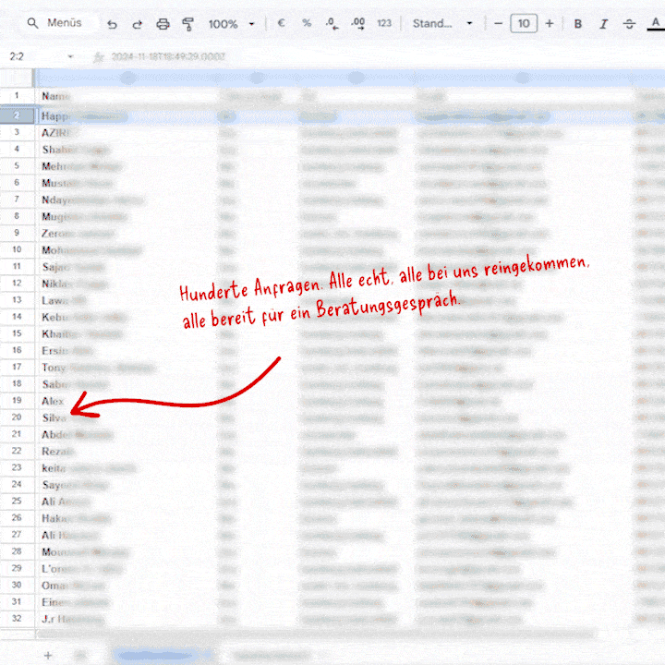Open the 100% zoom dropdown
Screen dimensions: 665x665
[x=231, y=24]
